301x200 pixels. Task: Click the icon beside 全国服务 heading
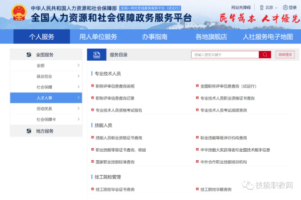pos(29,55)
